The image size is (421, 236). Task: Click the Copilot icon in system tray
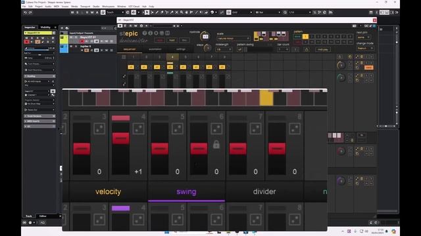pyautogui.click(x=393, y=231)
